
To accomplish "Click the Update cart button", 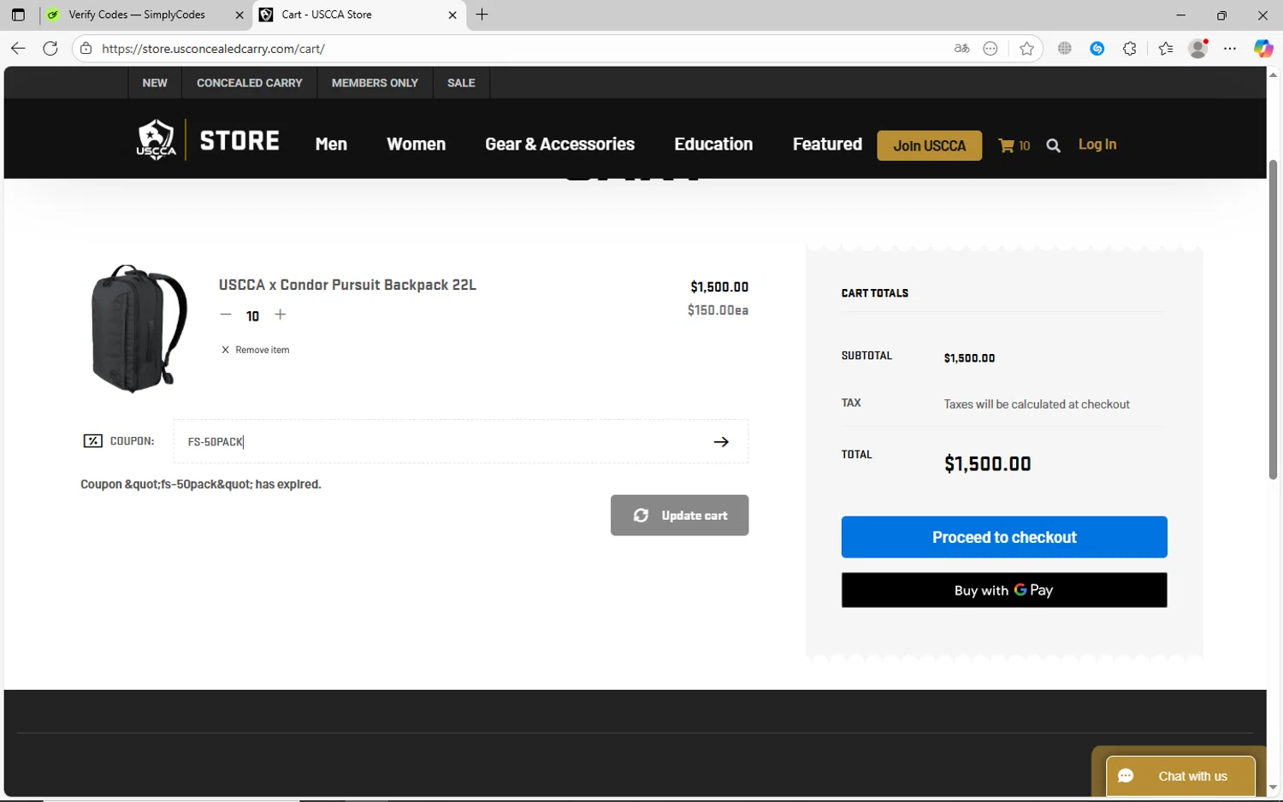I will 679,516.
